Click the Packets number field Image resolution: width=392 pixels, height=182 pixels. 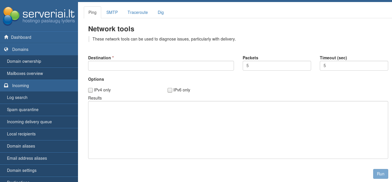click(x=277, y=66)
